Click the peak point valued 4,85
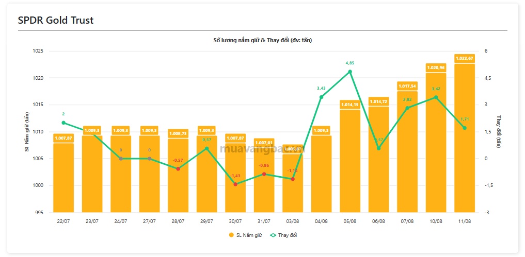 (x=350, y=72)
